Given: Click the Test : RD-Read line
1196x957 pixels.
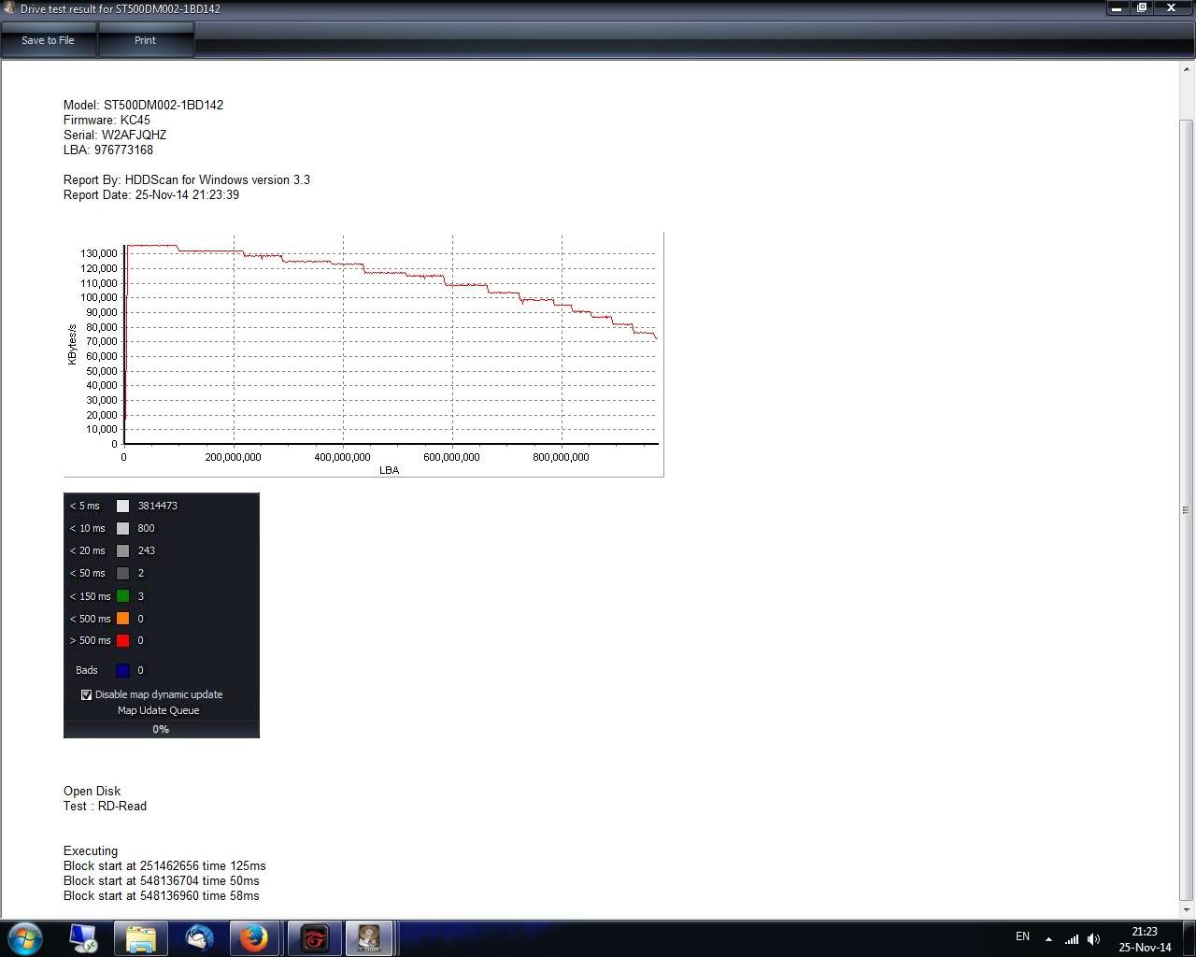Looking at the screenshot, I should (105, 806).
